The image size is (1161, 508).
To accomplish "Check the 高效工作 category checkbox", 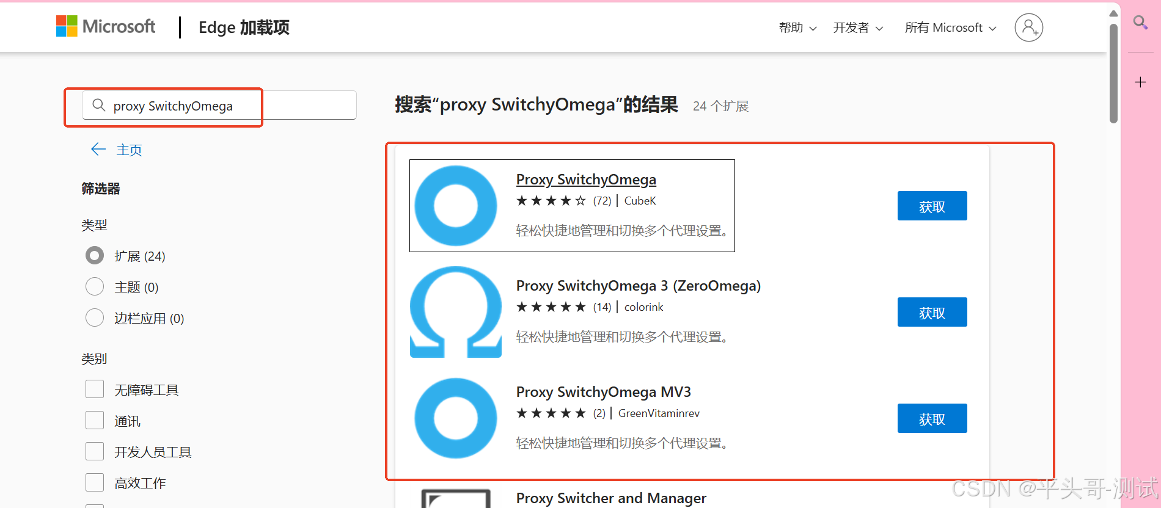I will click(95, 482).
